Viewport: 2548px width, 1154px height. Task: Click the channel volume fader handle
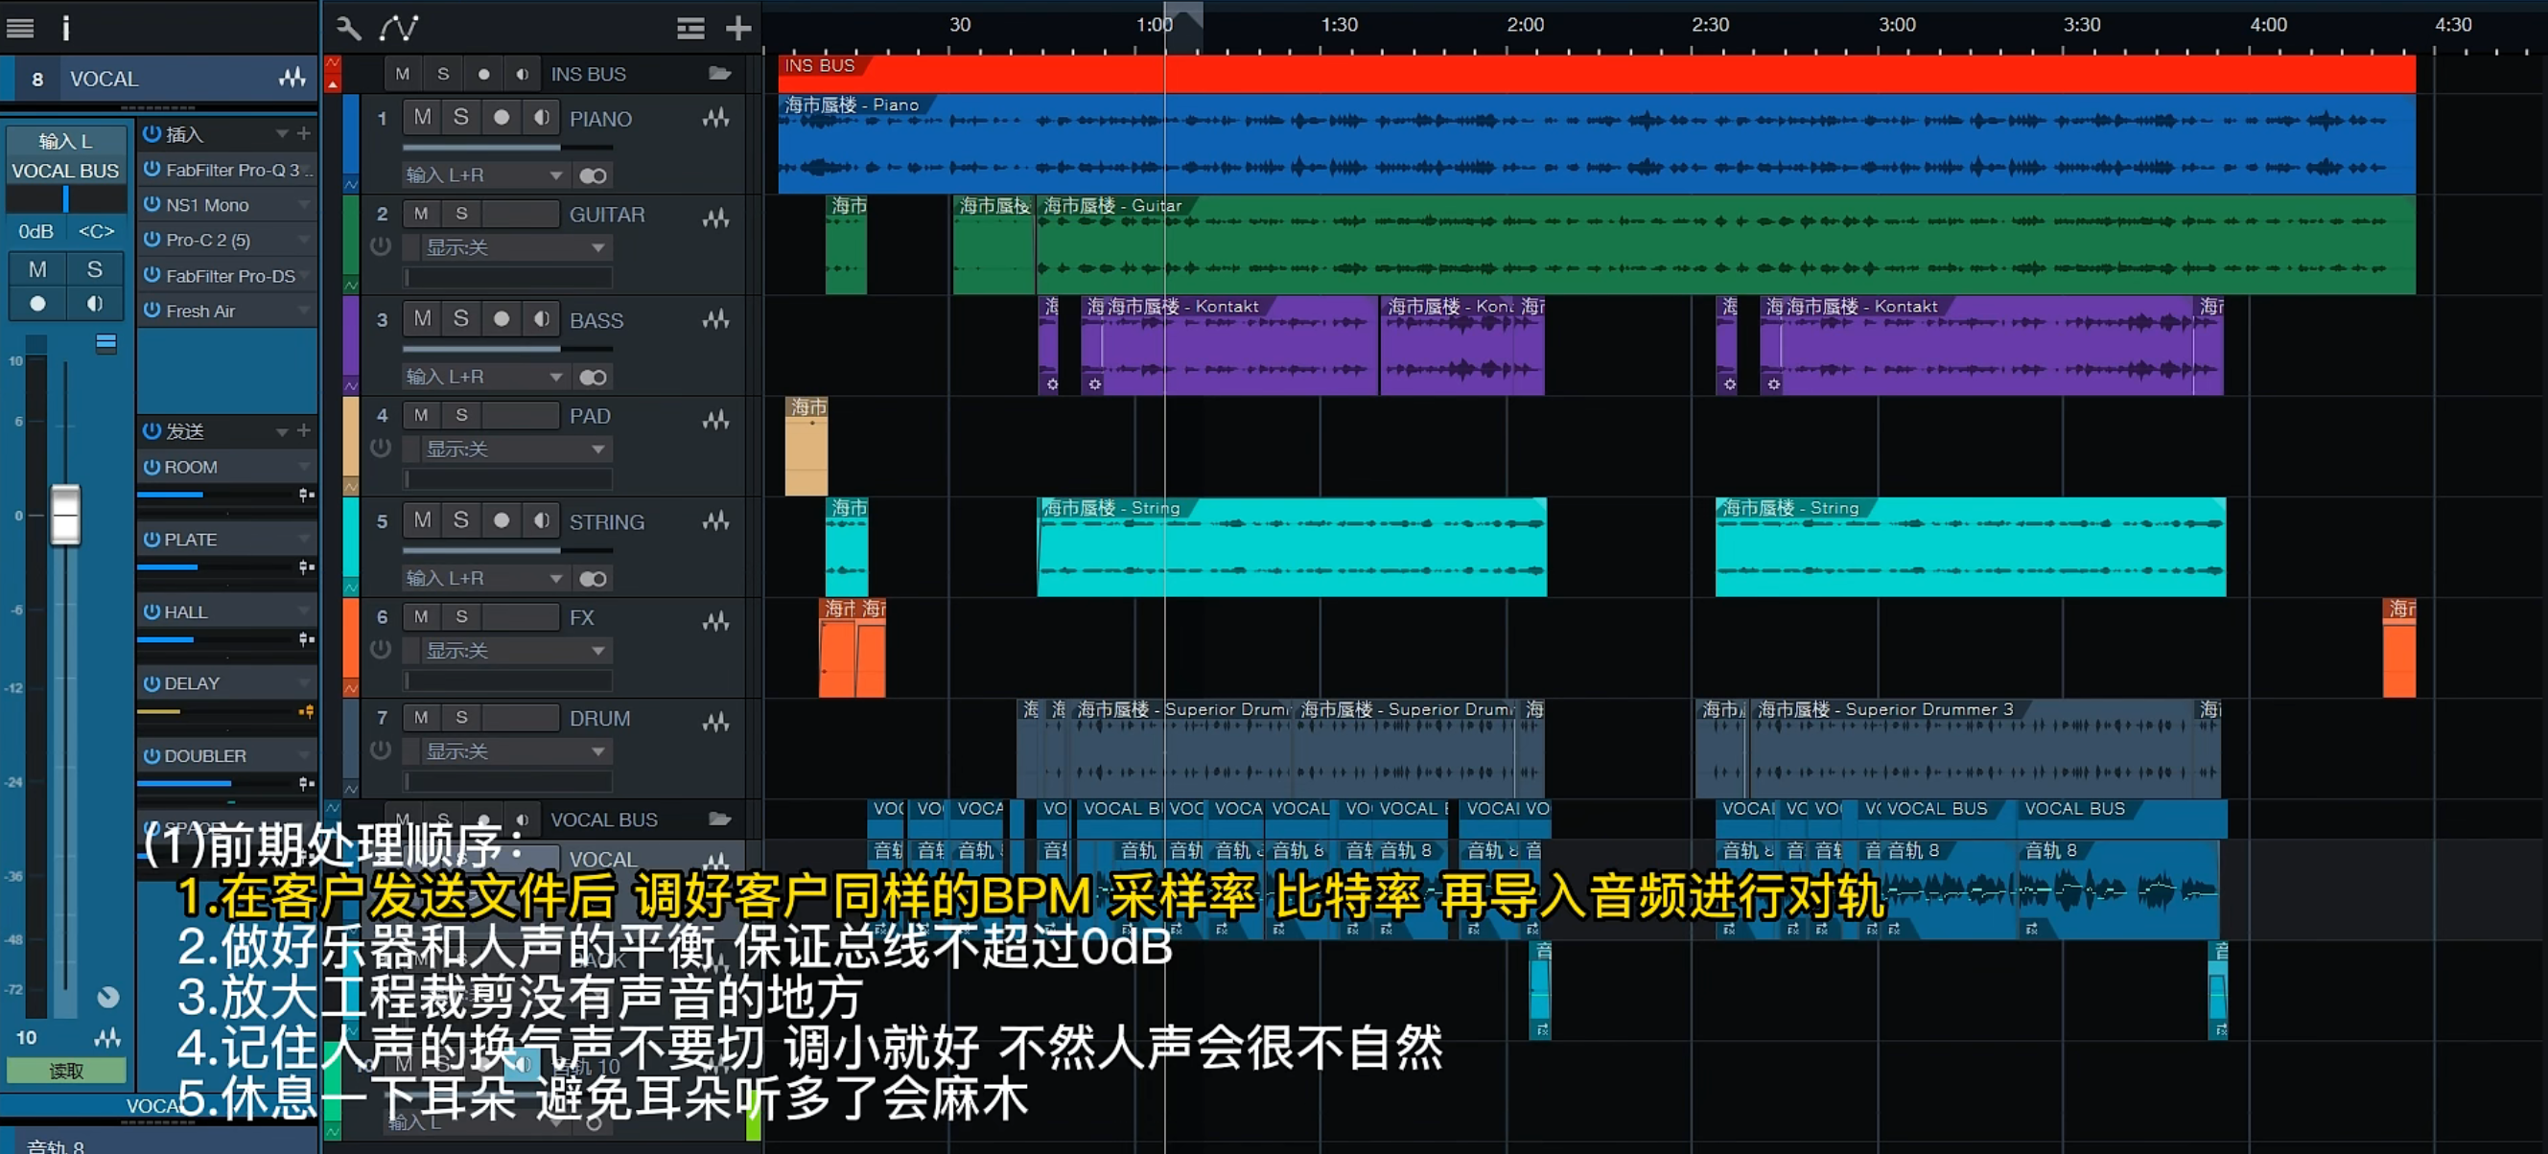click(x=65, y=514)
